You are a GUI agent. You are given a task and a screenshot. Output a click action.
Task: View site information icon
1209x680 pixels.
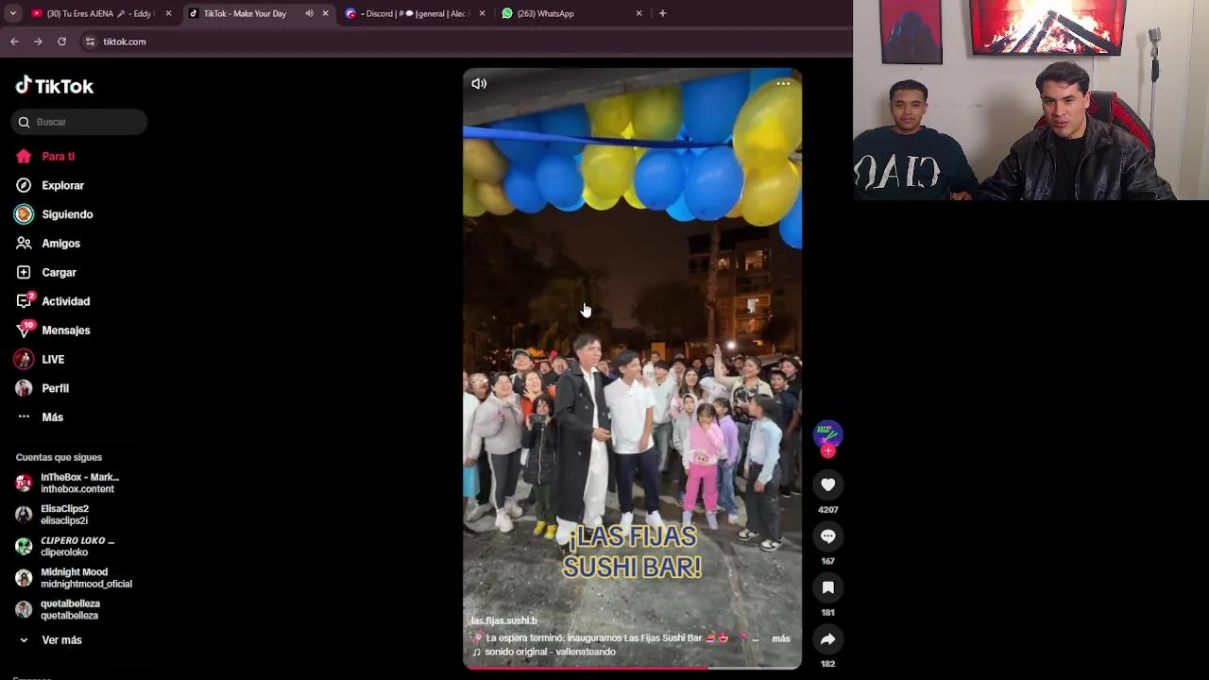point(90,42)
